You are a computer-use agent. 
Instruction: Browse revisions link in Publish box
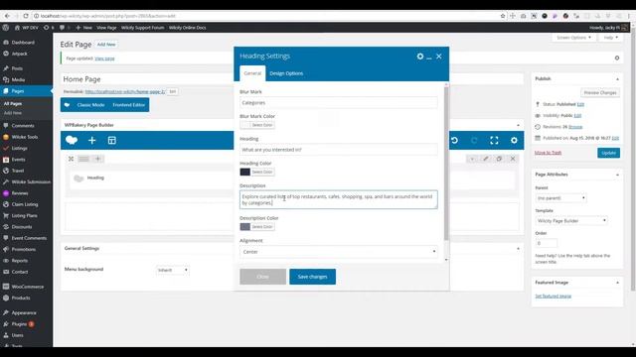575,127
